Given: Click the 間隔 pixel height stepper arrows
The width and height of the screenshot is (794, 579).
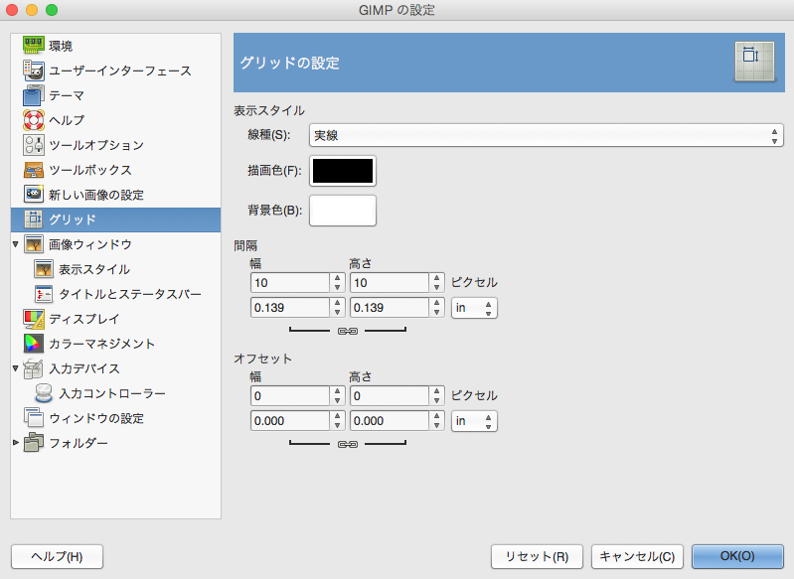Looking at the screenshot, I should [x=436, y=283].
